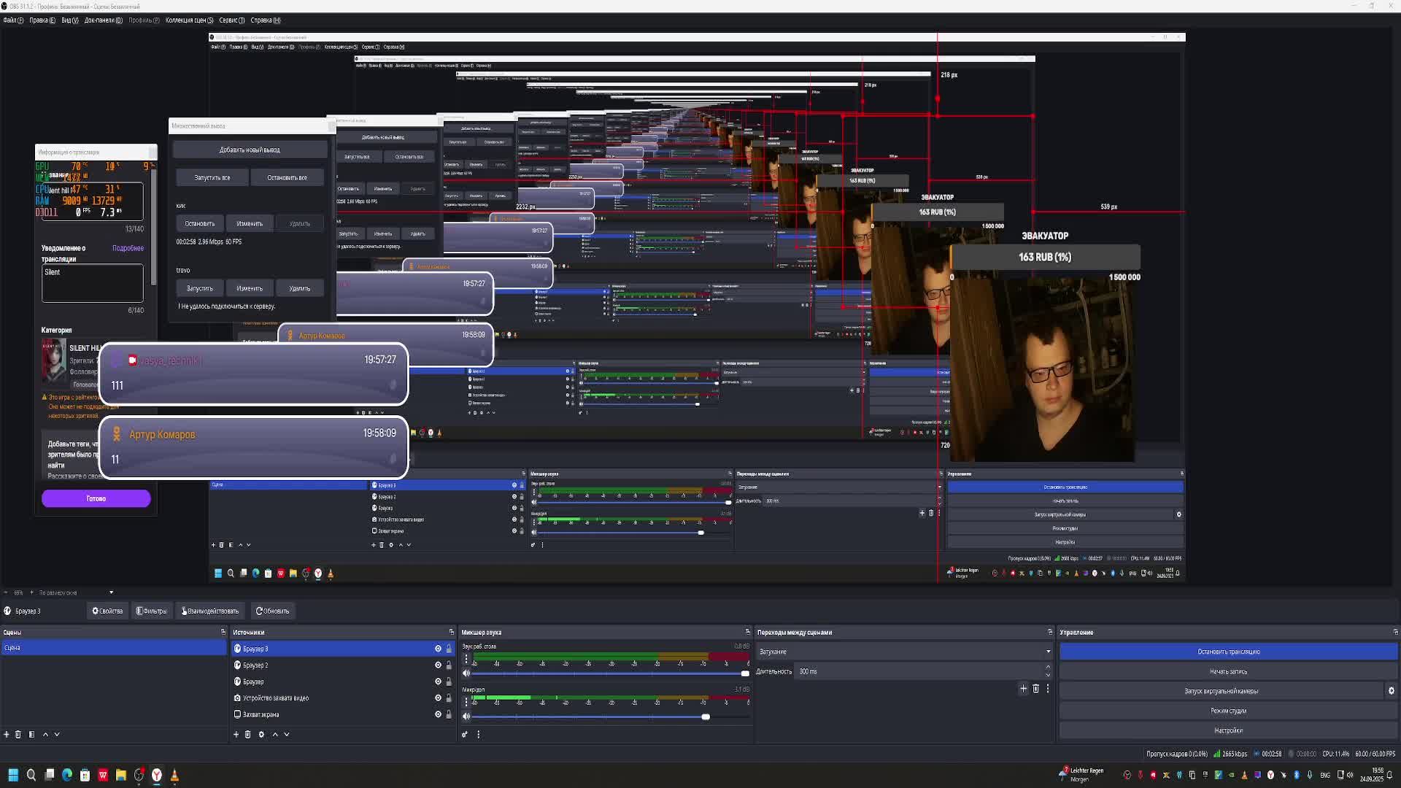Screen dimensions: 1401x788
Task: Open source properties gear in Sources toolbar
Action: (x=261, y=734)
